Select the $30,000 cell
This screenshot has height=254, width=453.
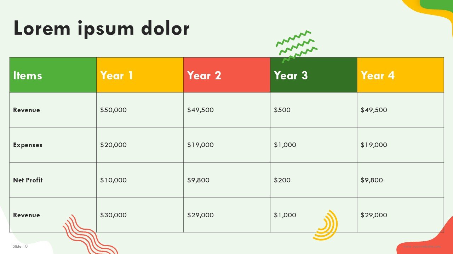[140, 215]
